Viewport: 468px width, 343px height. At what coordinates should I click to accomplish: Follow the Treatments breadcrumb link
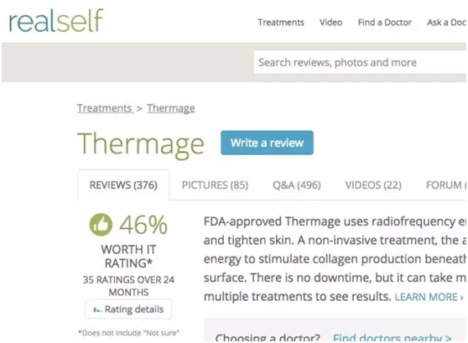[106, 108]
